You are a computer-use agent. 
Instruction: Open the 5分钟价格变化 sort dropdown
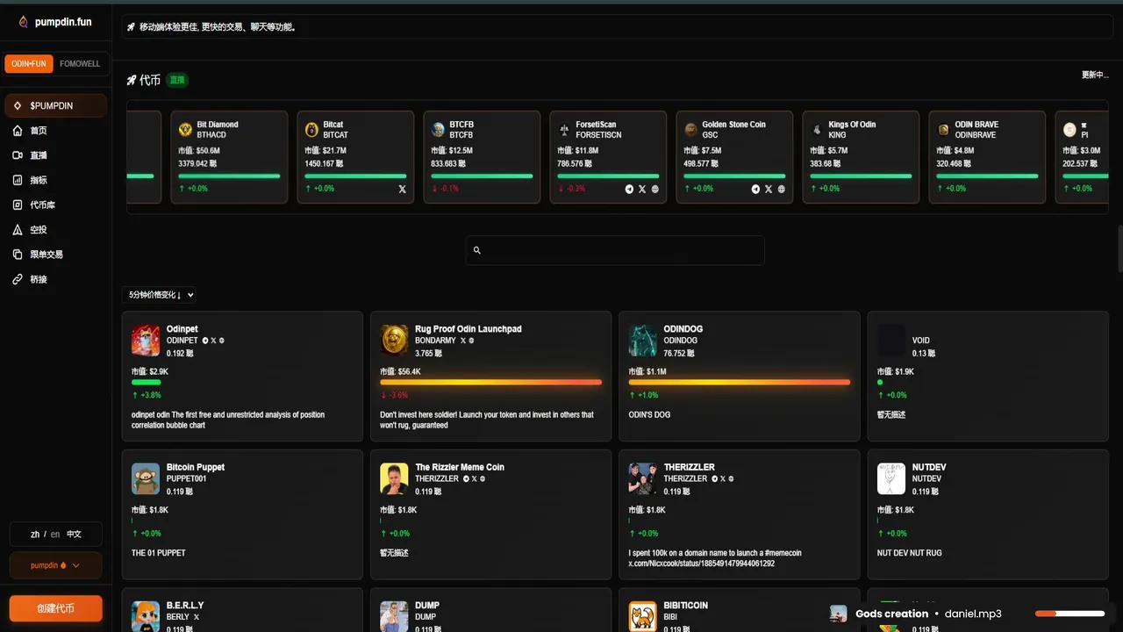(160, 295)
